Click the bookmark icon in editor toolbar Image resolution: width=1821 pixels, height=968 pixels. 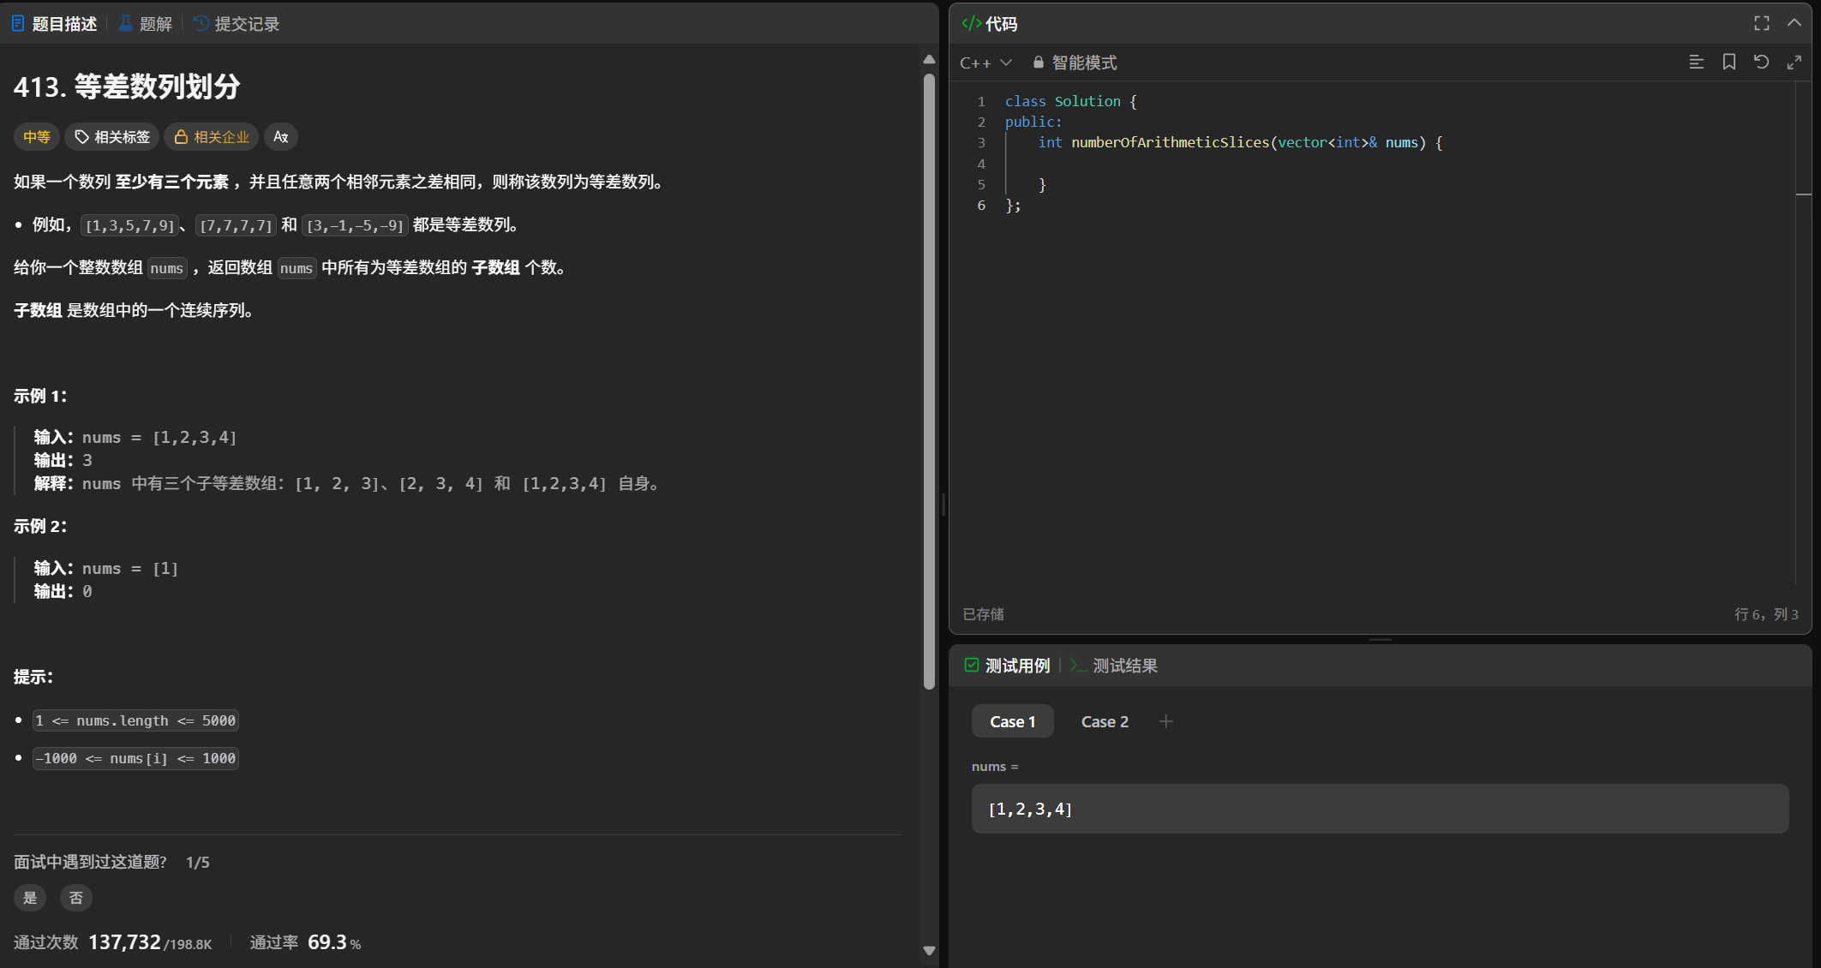(x=1728, y=62)
